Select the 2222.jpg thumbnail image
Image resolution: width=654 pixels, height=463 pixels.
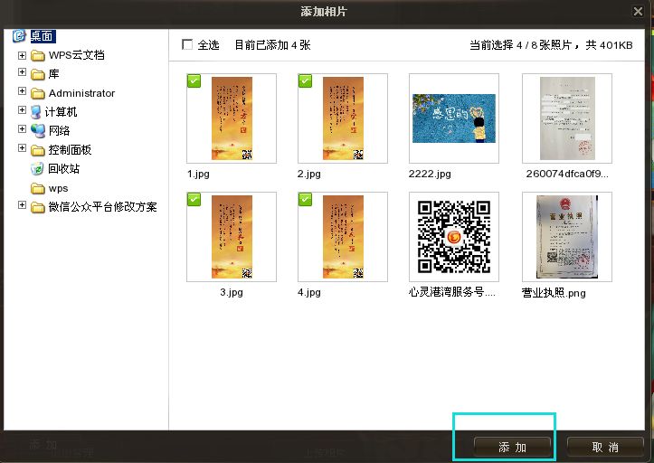click(x=454, y=118)
